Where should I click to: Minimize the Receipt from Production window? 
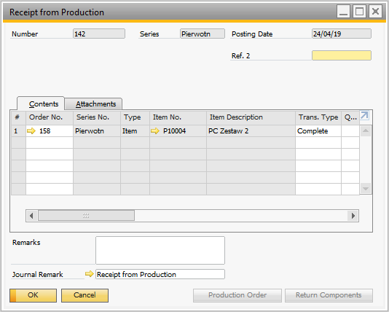point(343,12)
